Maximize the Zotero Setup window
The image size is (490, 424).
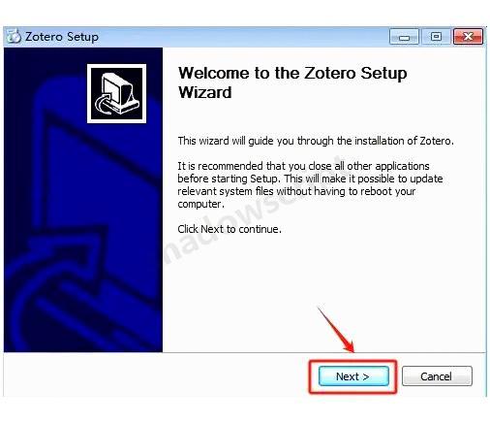[x=436, y=37]
